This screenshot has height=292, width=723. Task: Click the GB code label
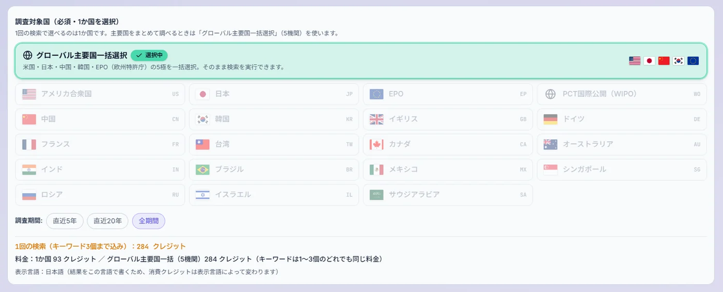523,119
